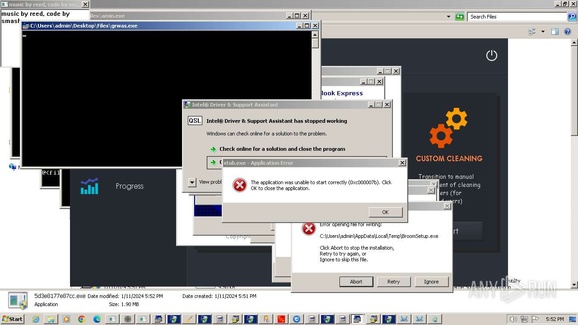Click the volume speaker tray icon
The height and width of the screenshot is (325, 578).
point(513,319)
